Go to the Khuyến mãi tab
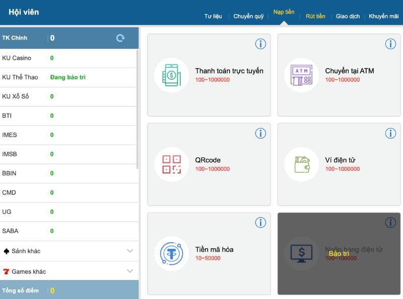This screenshot has width=403, height=299. tap(383, 16)
